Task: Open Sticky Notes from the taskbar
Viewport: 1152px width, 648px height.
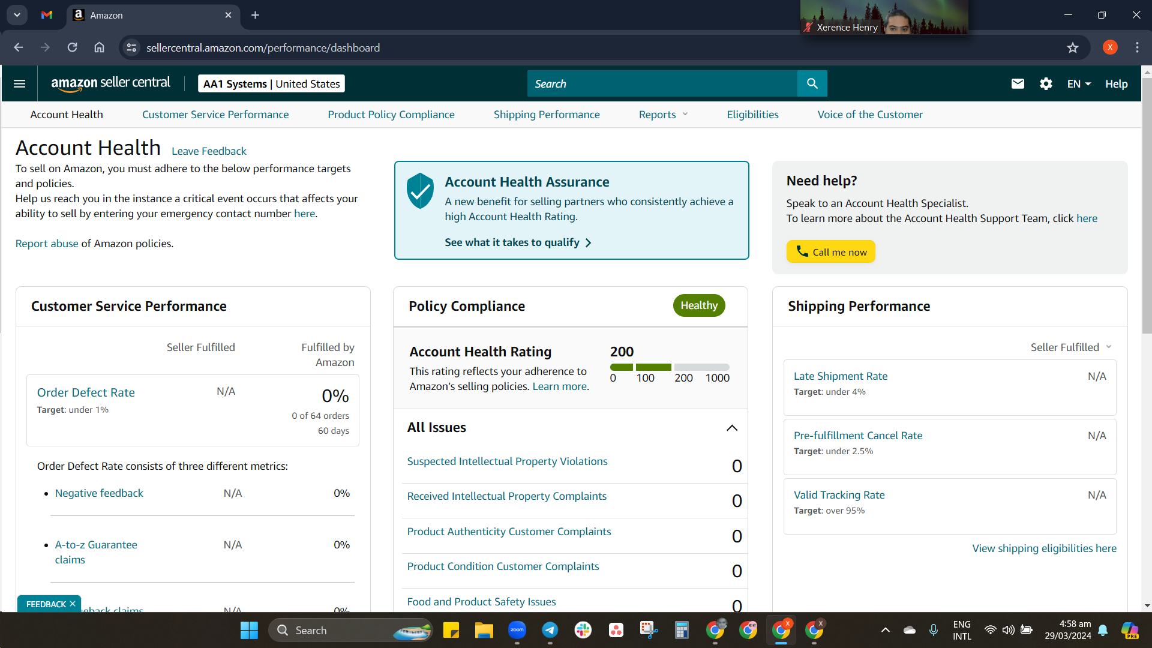Action: point(451,630)
